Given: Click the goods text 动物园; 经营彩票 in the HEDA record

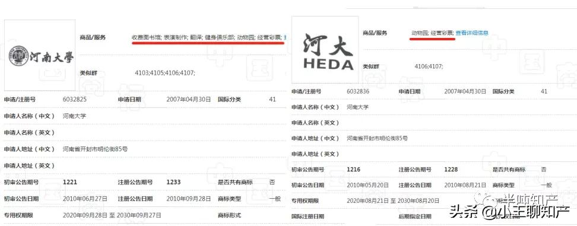Looking at the screenshot, I should click(x=432, y=33).
